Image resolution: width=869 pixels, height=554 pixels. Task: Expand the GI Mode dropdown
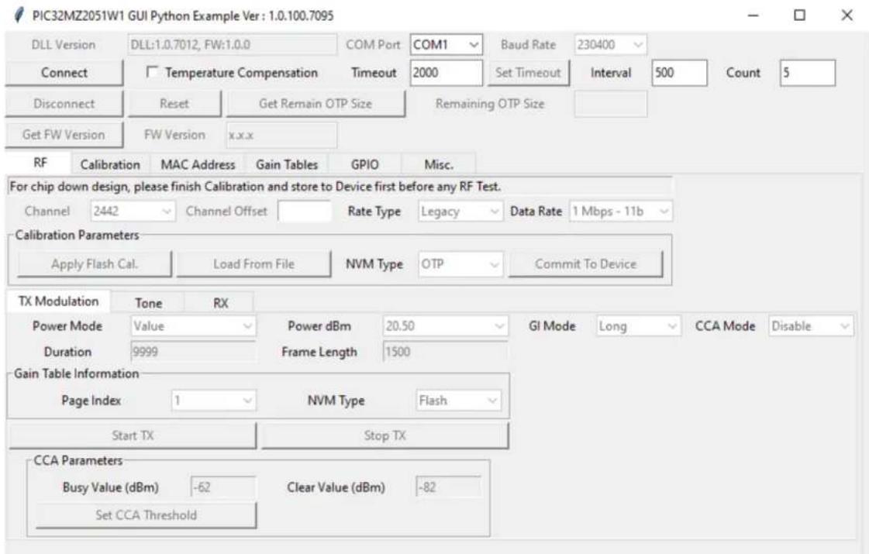[638, 326]
